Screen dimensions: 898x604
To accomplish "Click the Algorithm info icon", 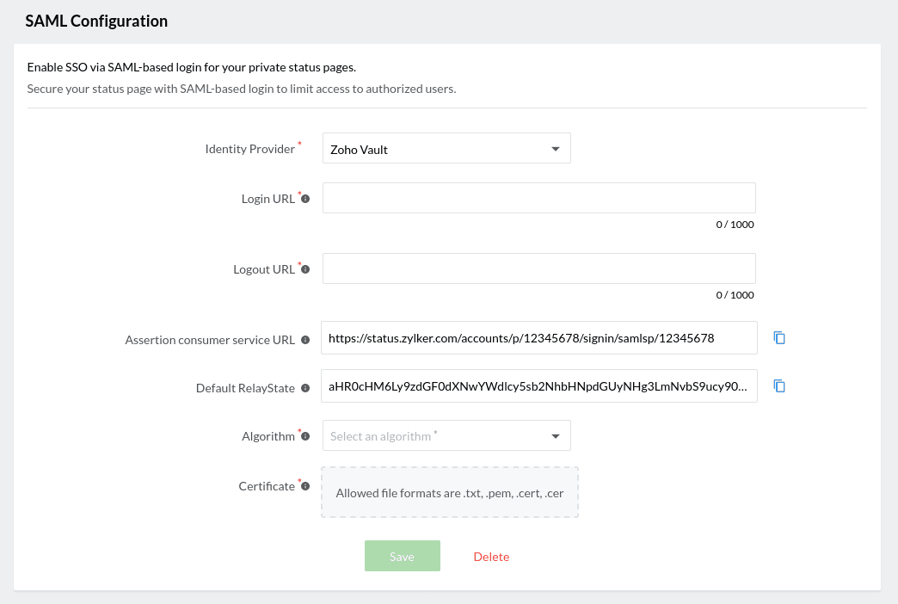I will pos(305,436).
